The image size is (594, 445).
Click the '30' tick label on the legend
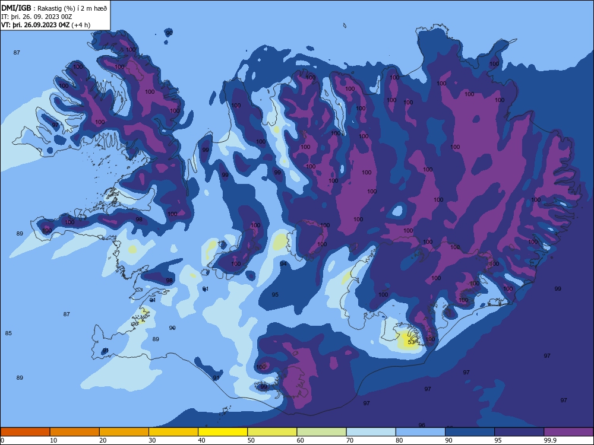point(152,440)
